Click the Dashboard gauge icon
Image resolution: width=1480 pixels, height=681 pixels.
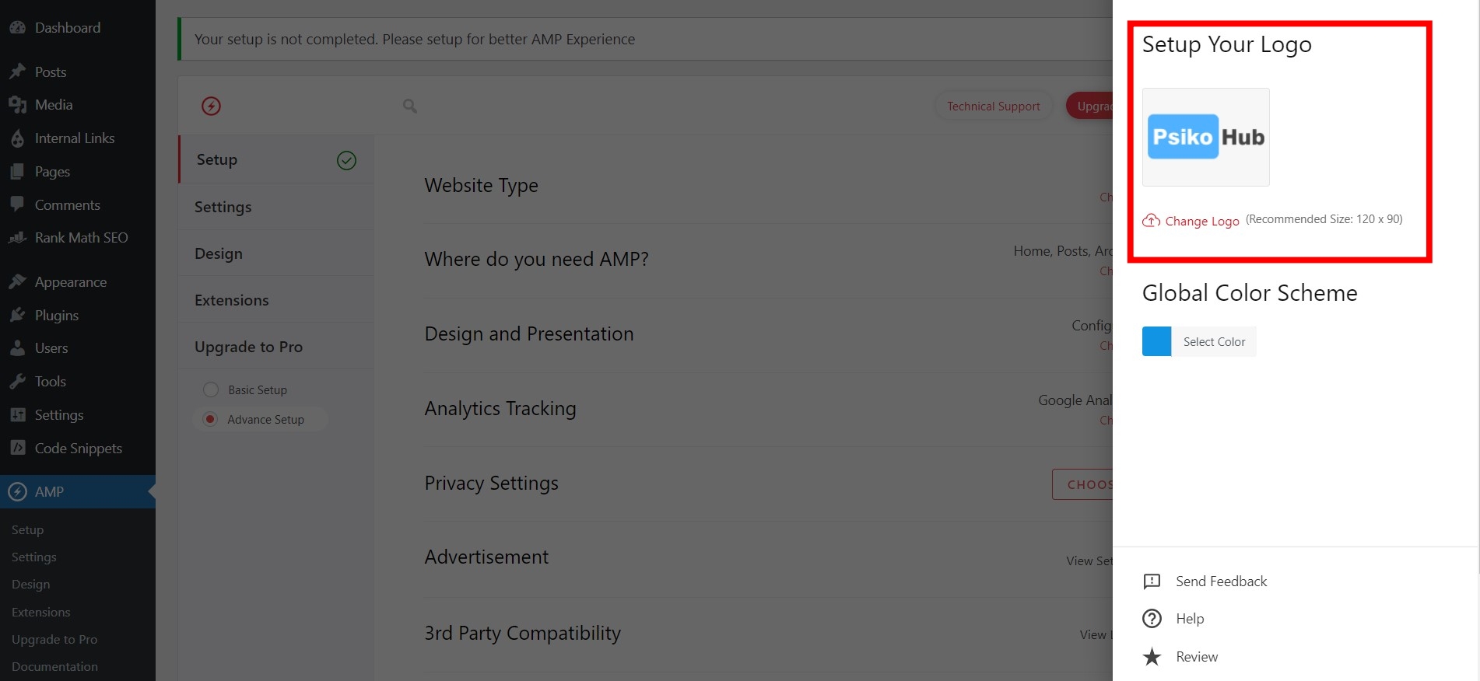pos(17,28)
